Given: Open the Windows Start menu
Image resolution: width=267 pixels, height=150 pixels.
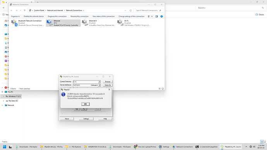Looking at the screenshot, I should click(x=4, y=147).
